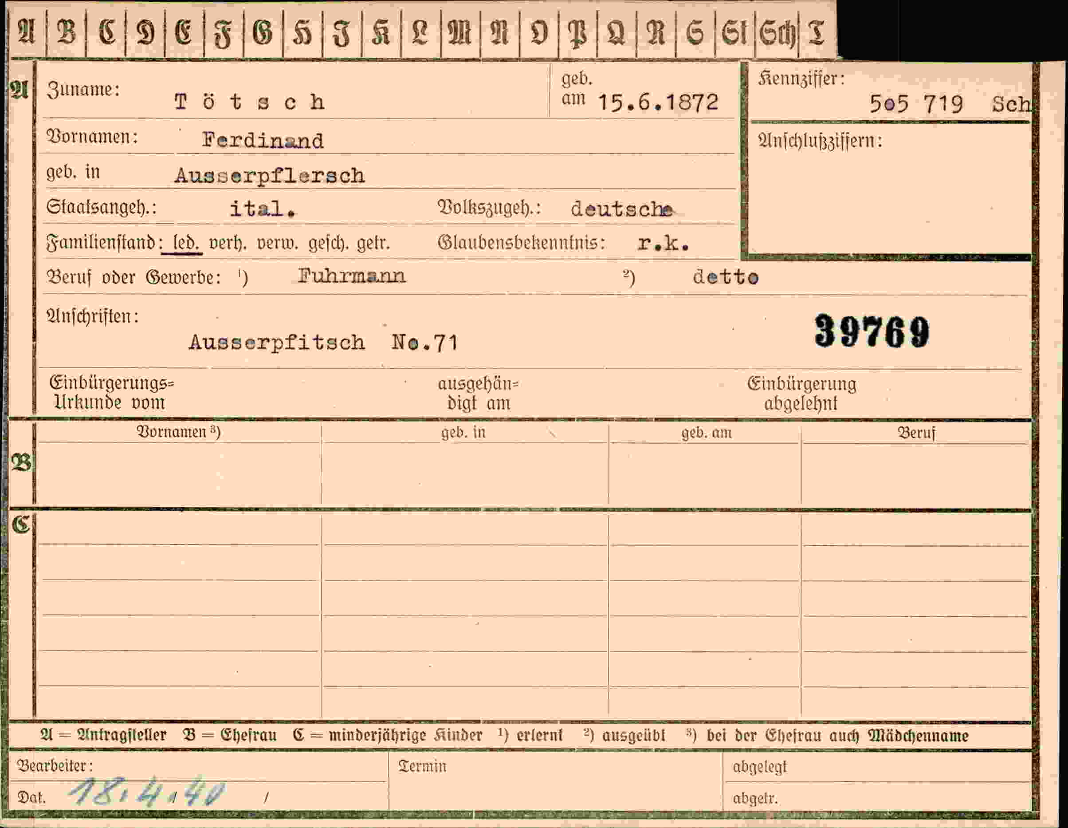Click index tab 'Sch'
Image resolution: width=1068 pixels, height=828 pixels.
point(777,34)
